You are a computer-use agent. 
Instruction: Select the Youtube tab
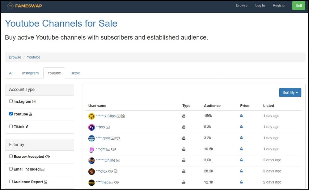[x=54, y=73]
